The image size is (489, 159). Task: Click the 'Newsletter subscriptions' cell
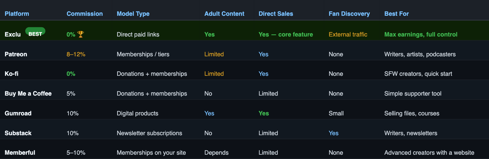click(x=149, y=133)
